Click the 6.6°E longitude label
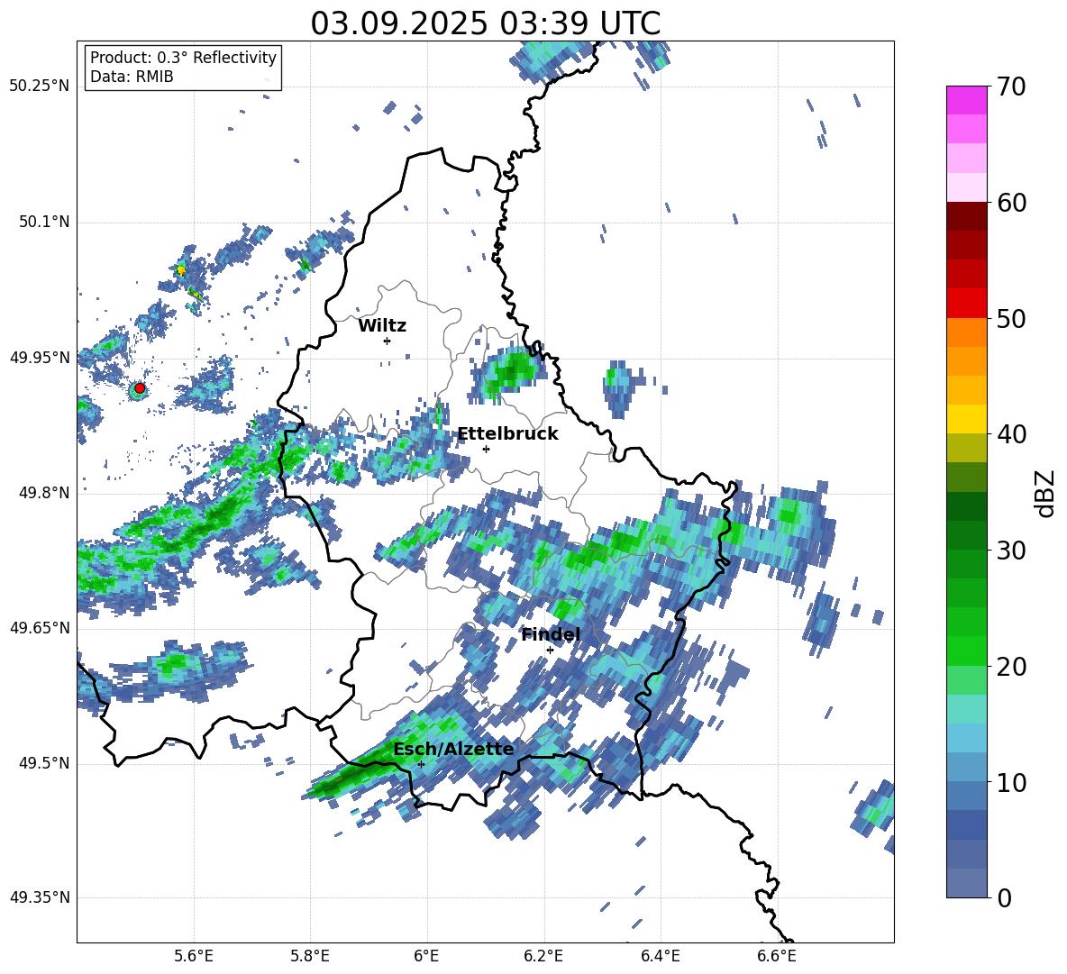This screenshot has height=974, width=1067. 777,956
